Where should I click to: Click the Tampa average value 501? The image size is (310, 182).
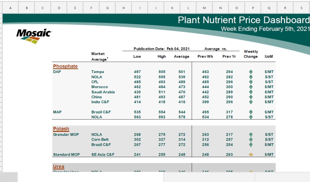click(182, 72)
